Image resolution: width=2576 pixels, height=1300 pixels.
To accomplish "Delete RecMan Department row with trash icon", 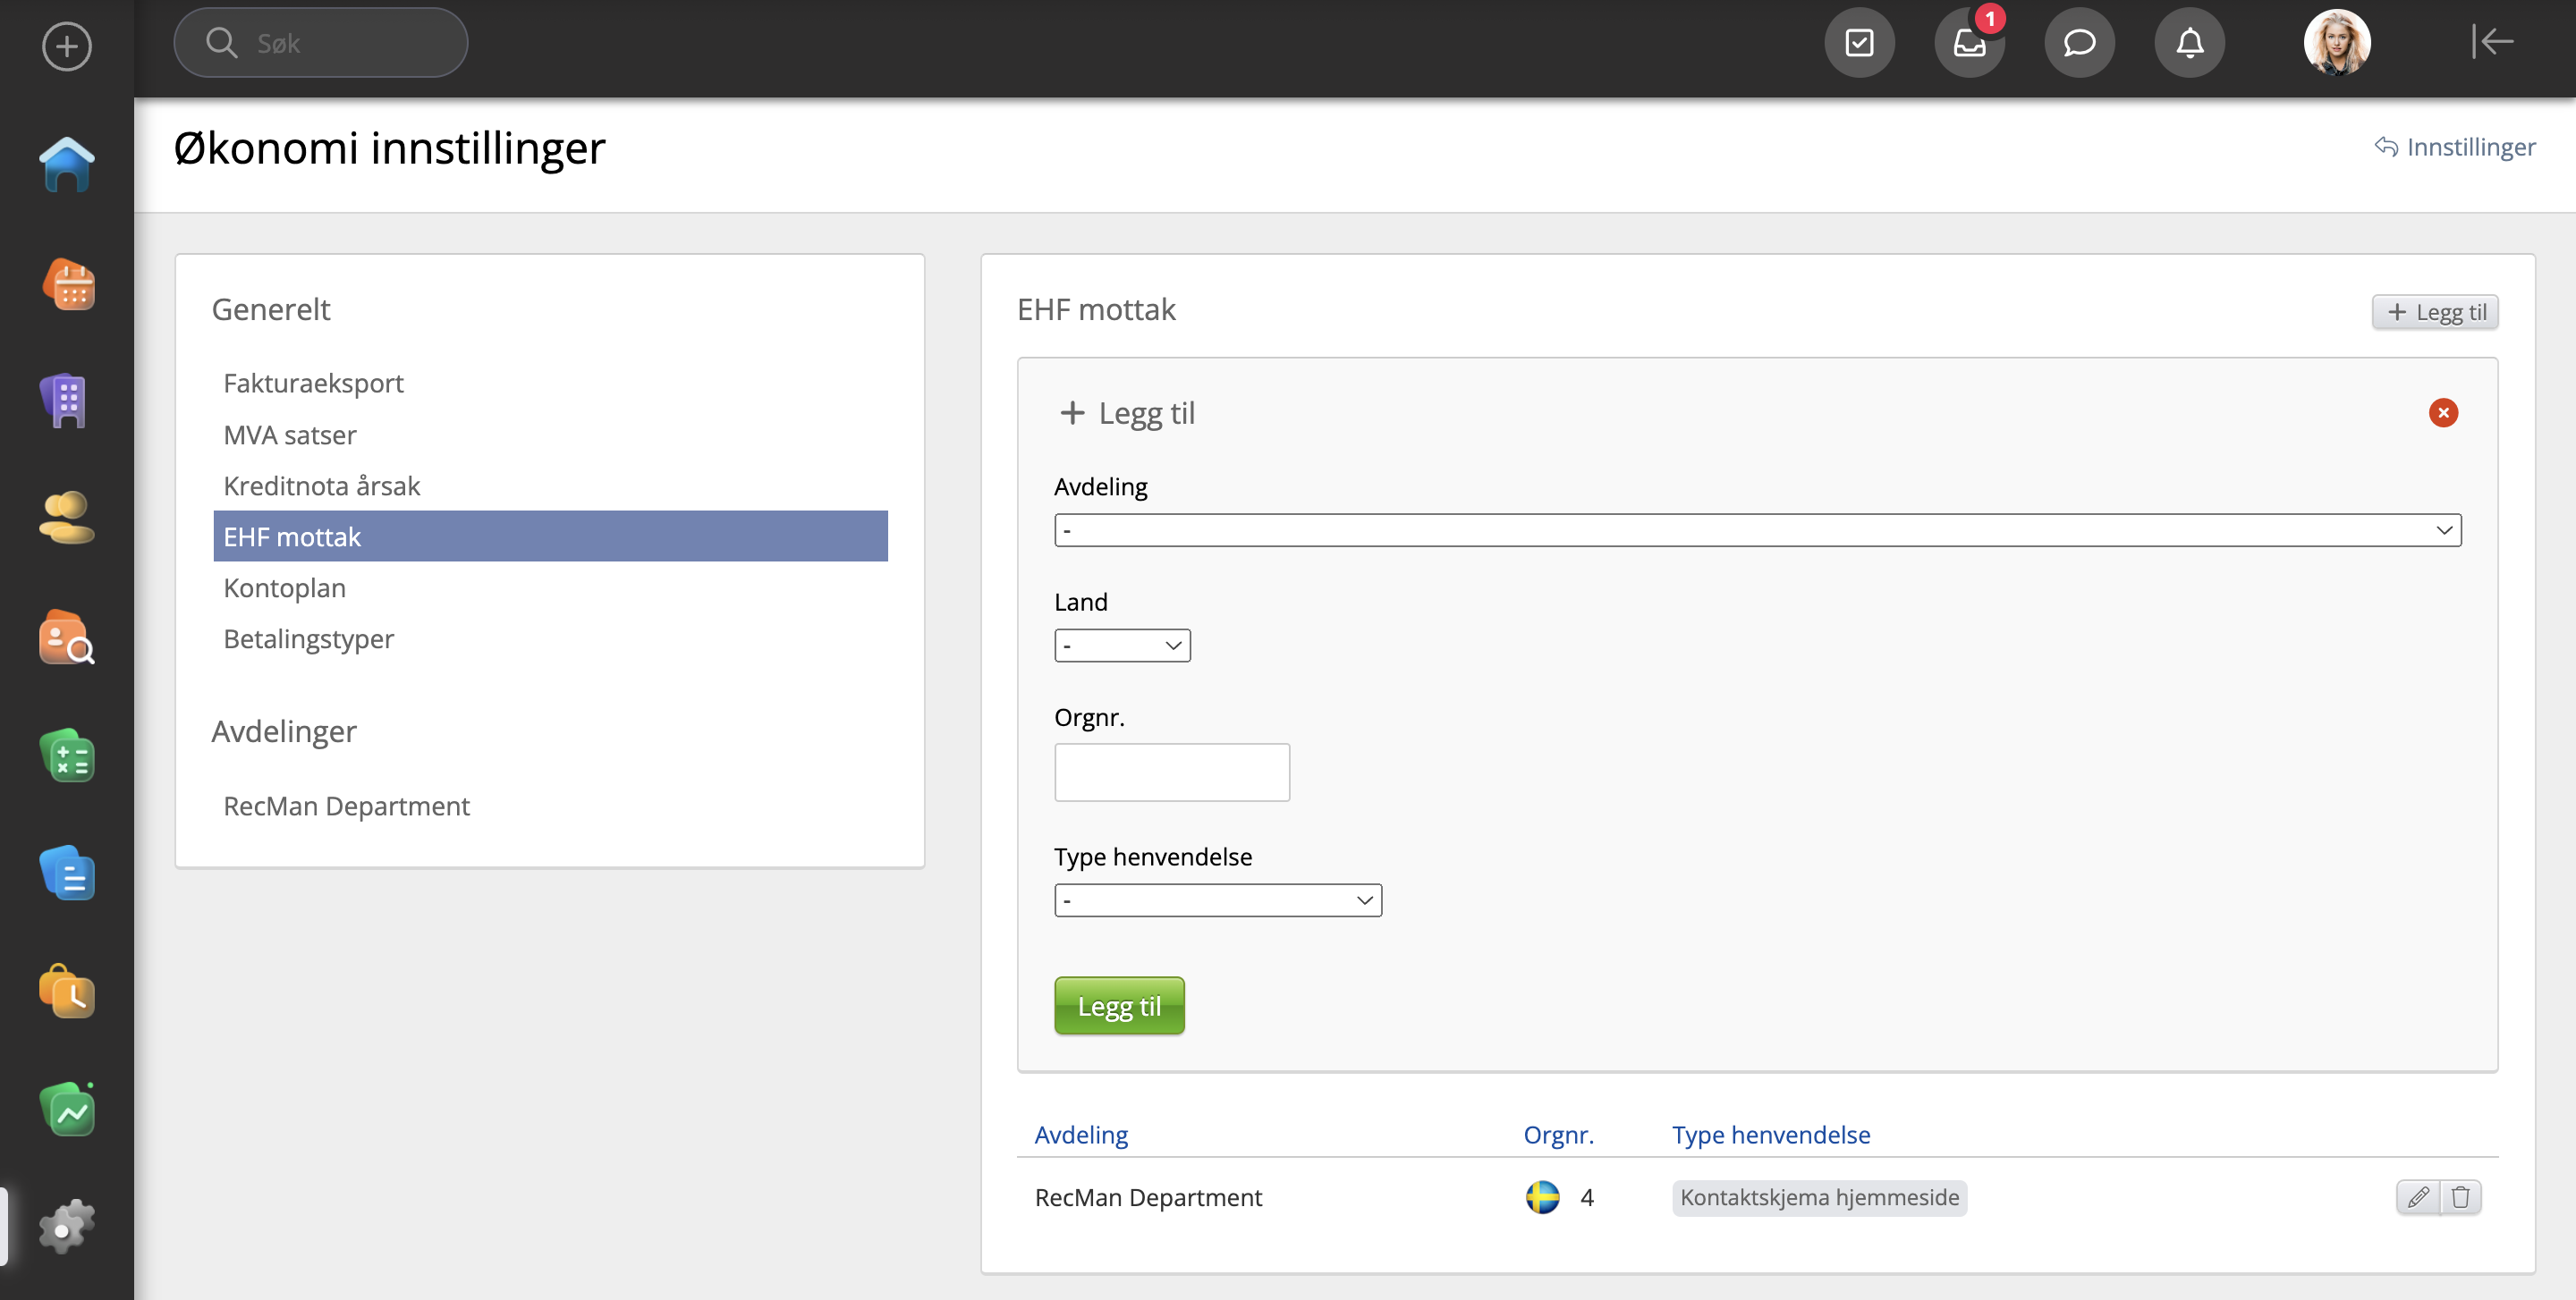I will [2461, 1197].
